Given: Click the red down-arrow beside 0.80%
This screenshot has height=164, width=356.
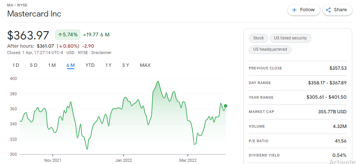Looking at the screenshot, I should [61, 46].
